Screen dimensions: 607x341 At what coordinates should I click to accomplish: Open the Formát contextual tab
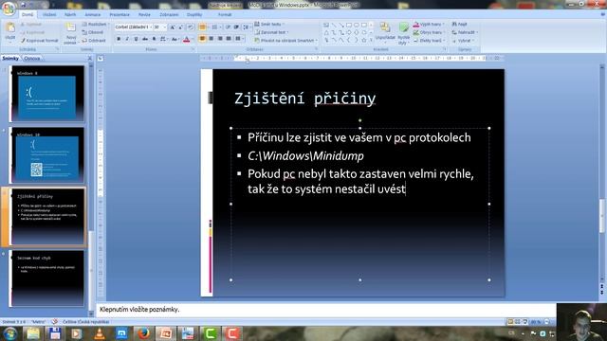pyautogui.click(x=225, y=15)
